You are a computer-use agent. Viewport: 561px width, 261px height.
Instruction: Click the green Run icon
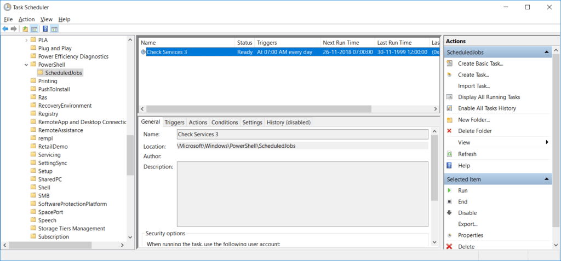450,190
